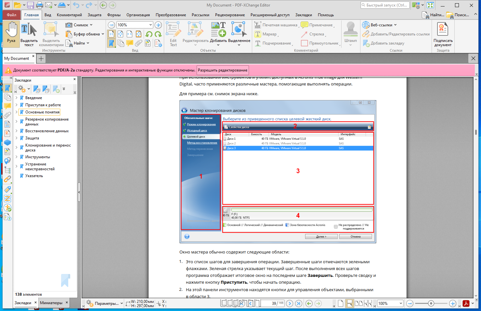Go to next page arrow in status bar
The height and width of the screenshot is (311, 481).
point(290,303)
